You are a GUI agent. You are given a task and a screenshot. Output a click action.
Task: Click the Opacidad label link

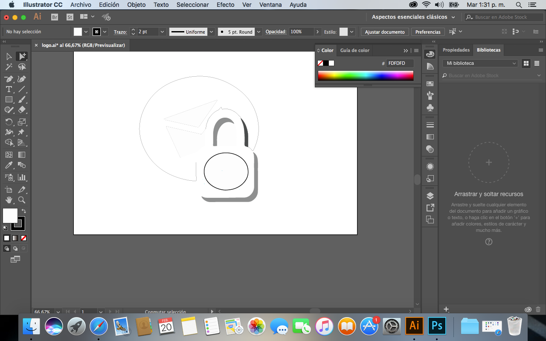click(x=276, y=32)
